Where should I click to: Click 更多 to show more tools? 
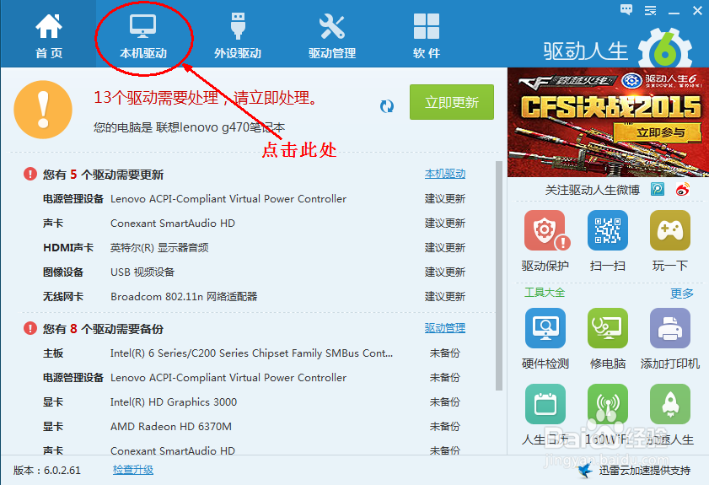pos(681,294)
